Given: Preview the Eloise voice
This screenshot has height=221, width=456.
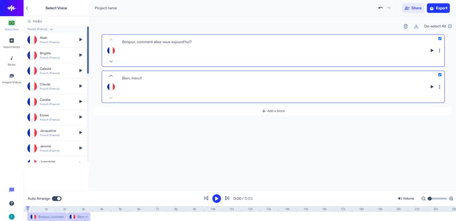Looking at the screenshot, I should [x=81, y=117].
